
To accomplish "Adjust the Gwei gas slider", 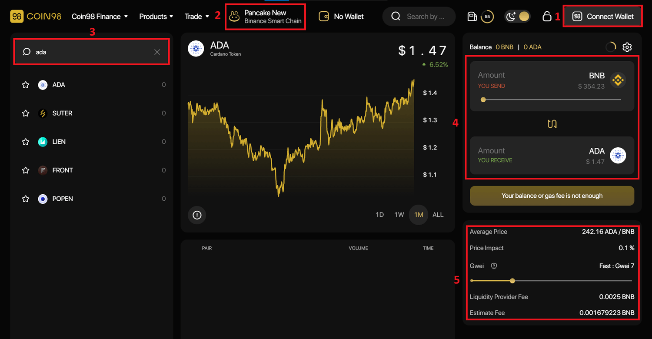I will tap(551, 281).
